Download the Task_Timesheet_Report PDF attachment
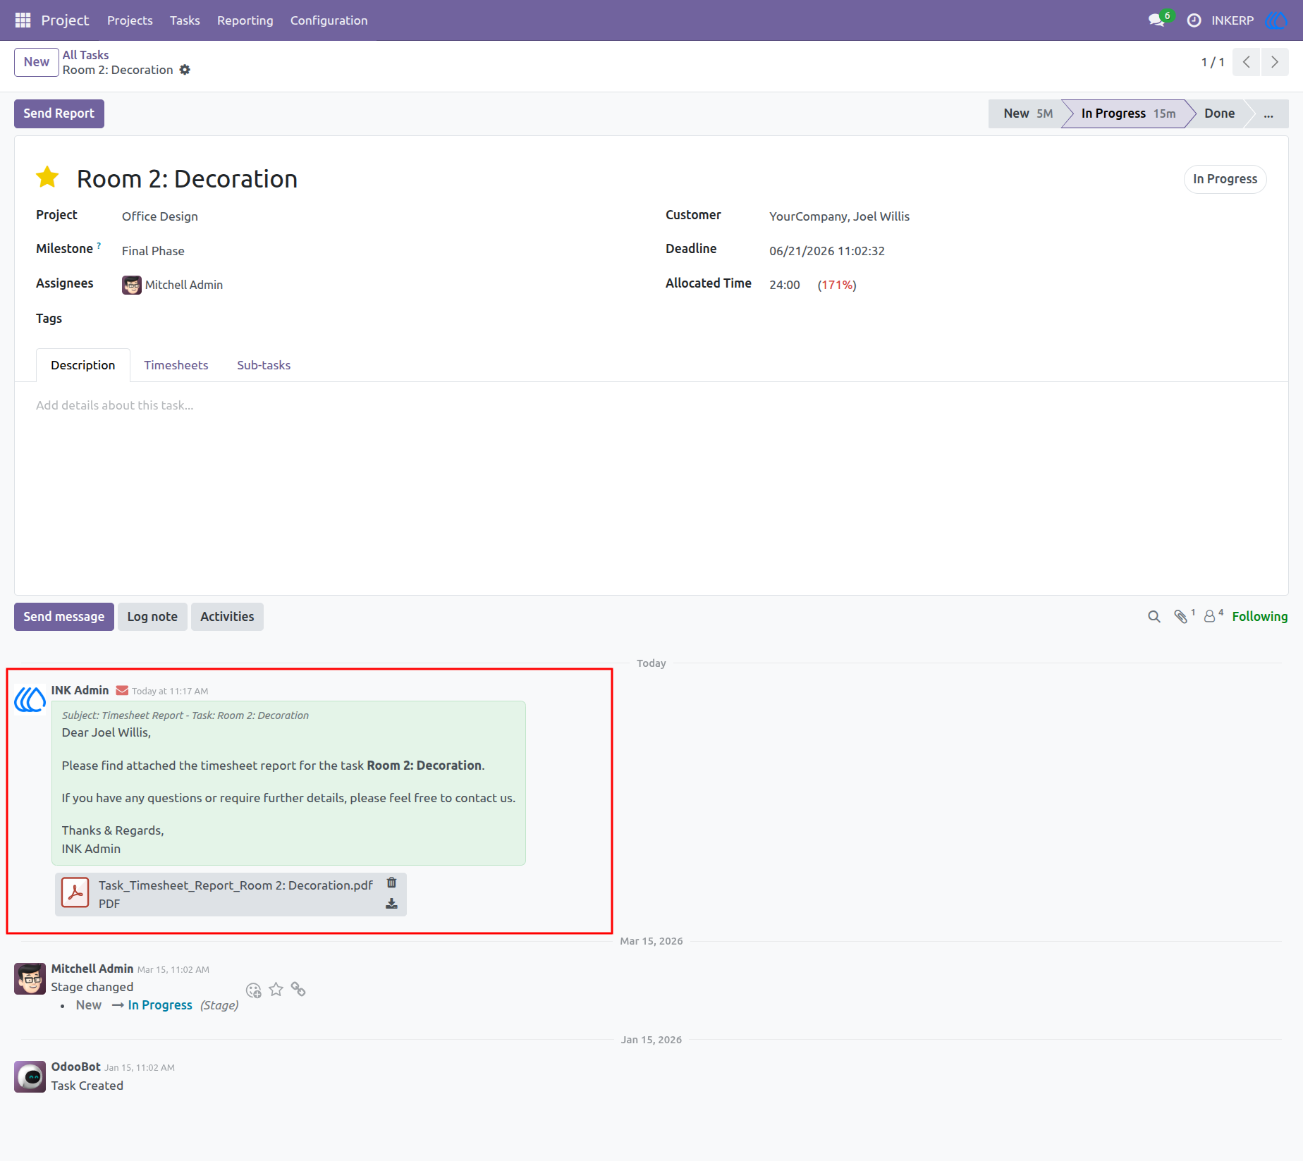Screen dimensions: 1303x1161 pyautogui.click(x=392, y=904)
